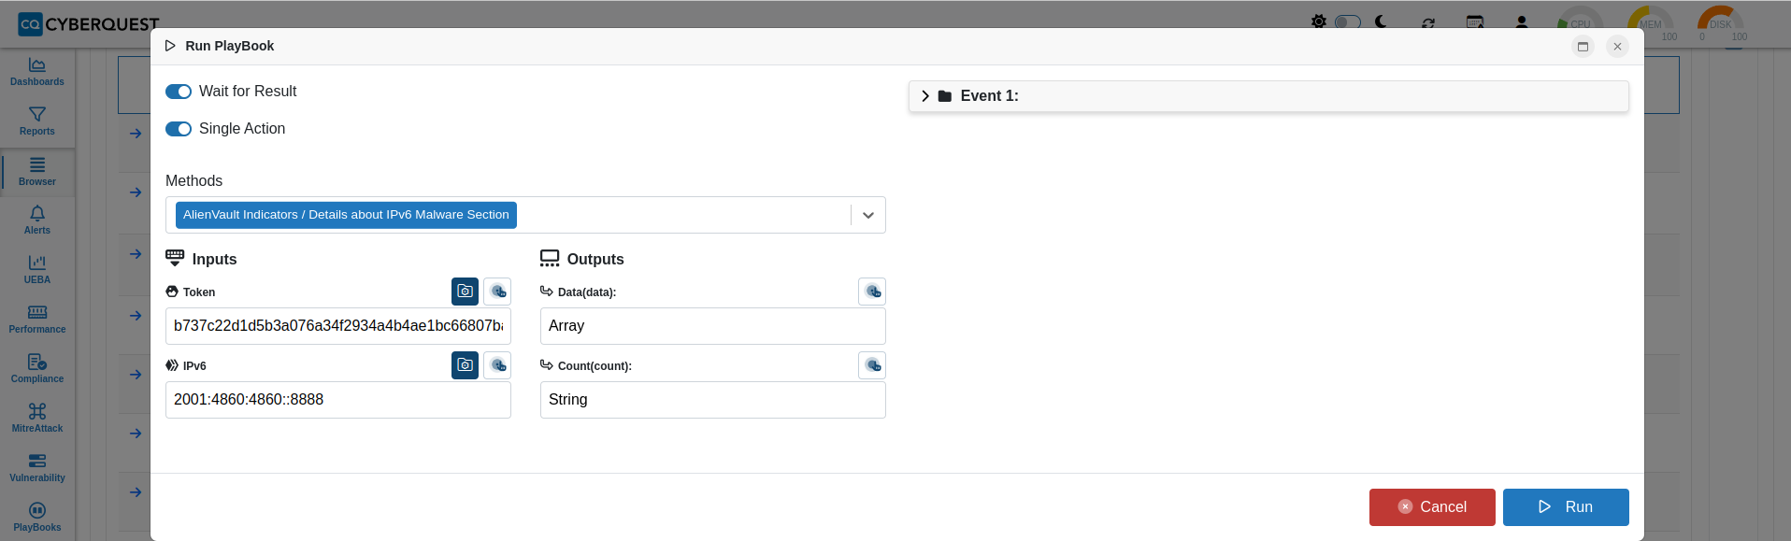Open the Methods dropdown arrow
Image resolution: width=1791 pixels, height=541 pixels.
[x=868, y=215]
